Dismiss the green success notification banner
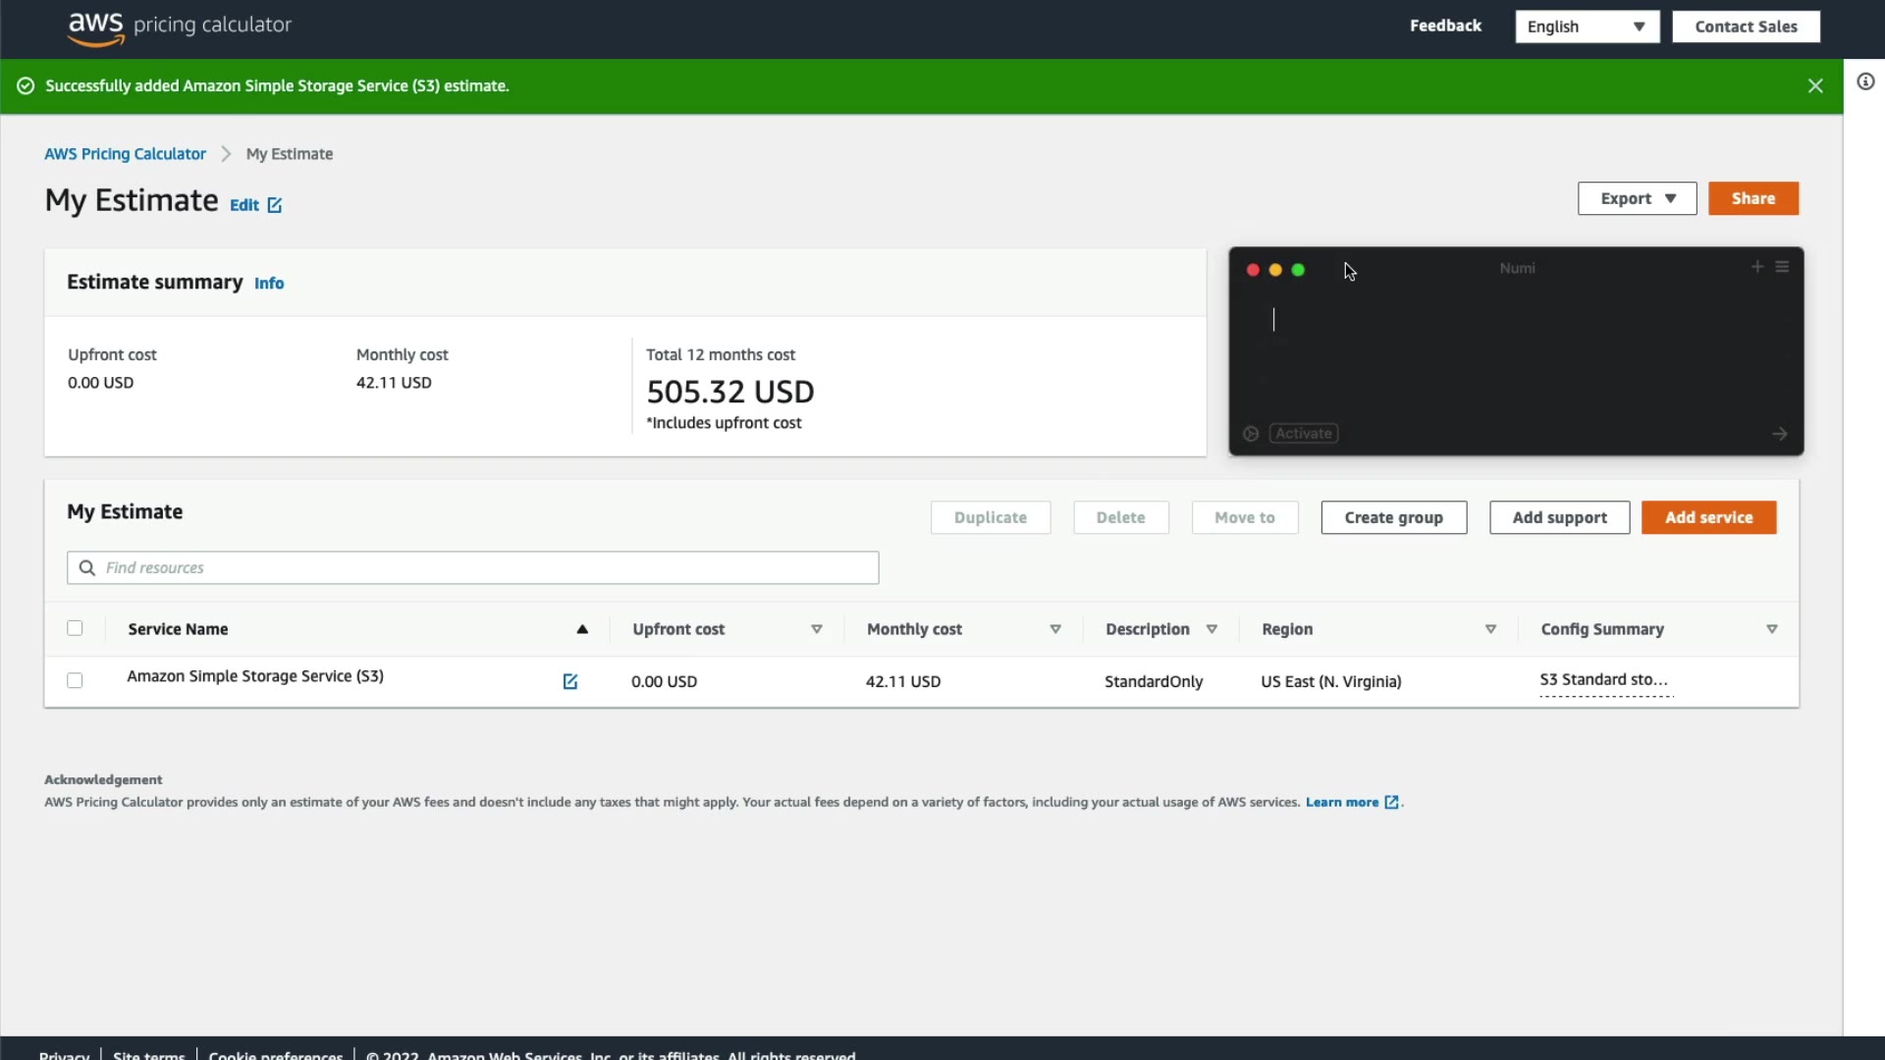 pyautogui.click(x=1815, y=86)
